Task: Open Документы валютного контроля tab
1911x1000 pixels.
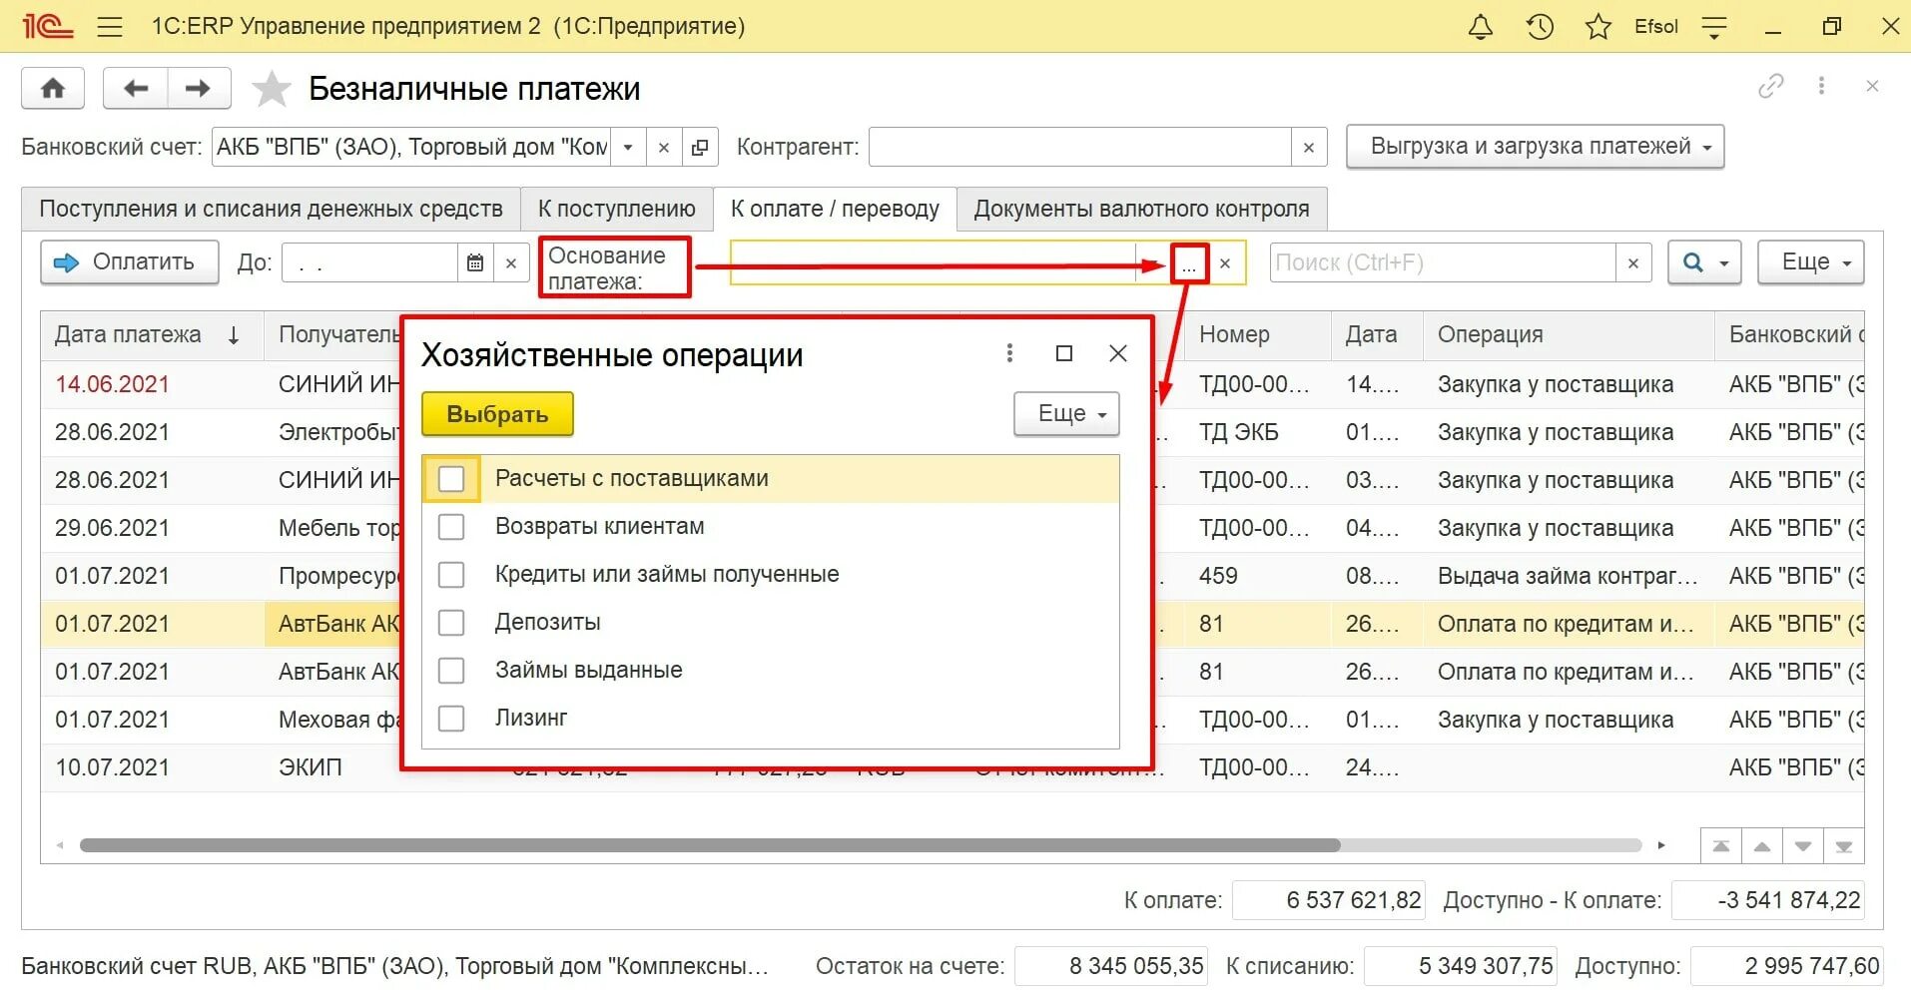Action: 1141,209
